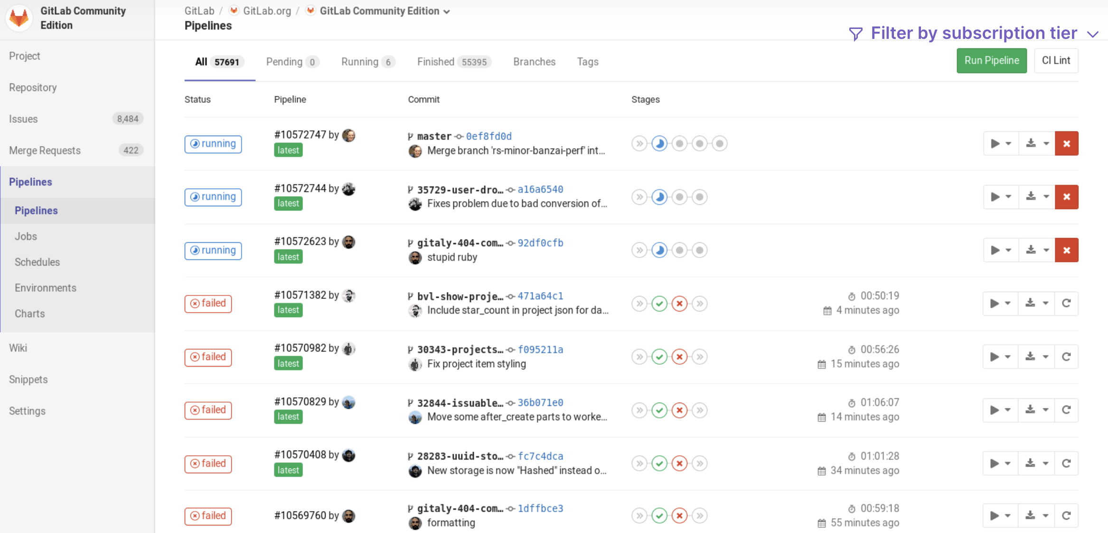Click the Run Pipeline button
The height and width of the screenshot is (533, 1108).
click(x=992, y=61)
